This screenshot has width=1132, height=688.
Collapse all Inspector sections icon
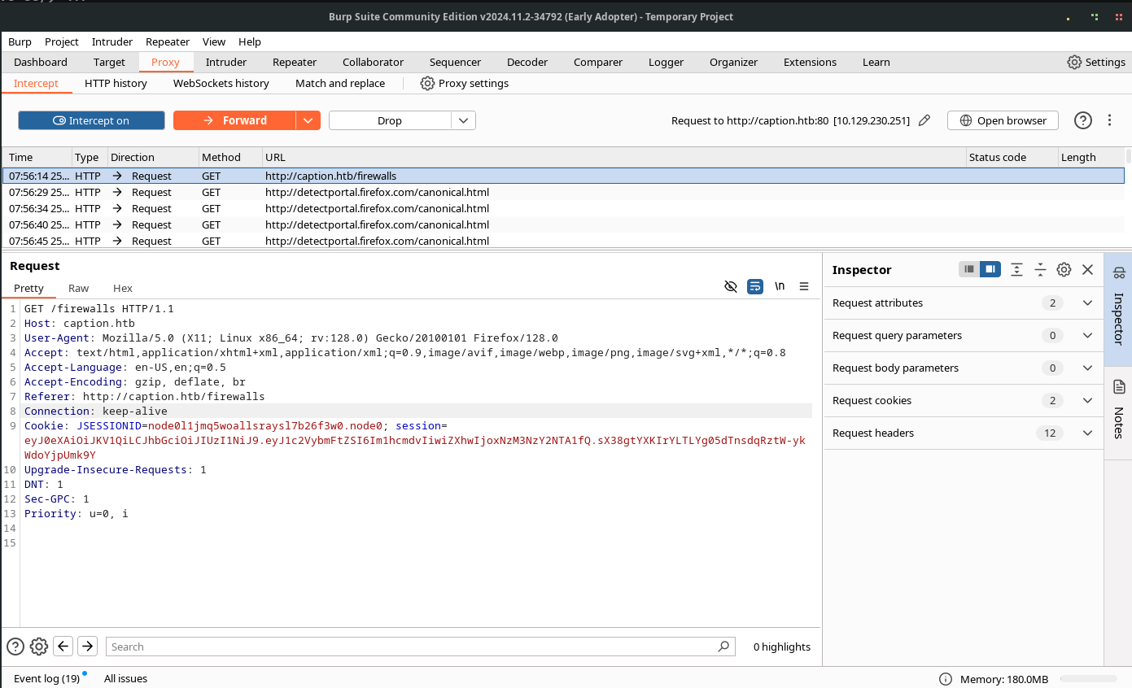pyautogui.click(x=1040, y=269)
